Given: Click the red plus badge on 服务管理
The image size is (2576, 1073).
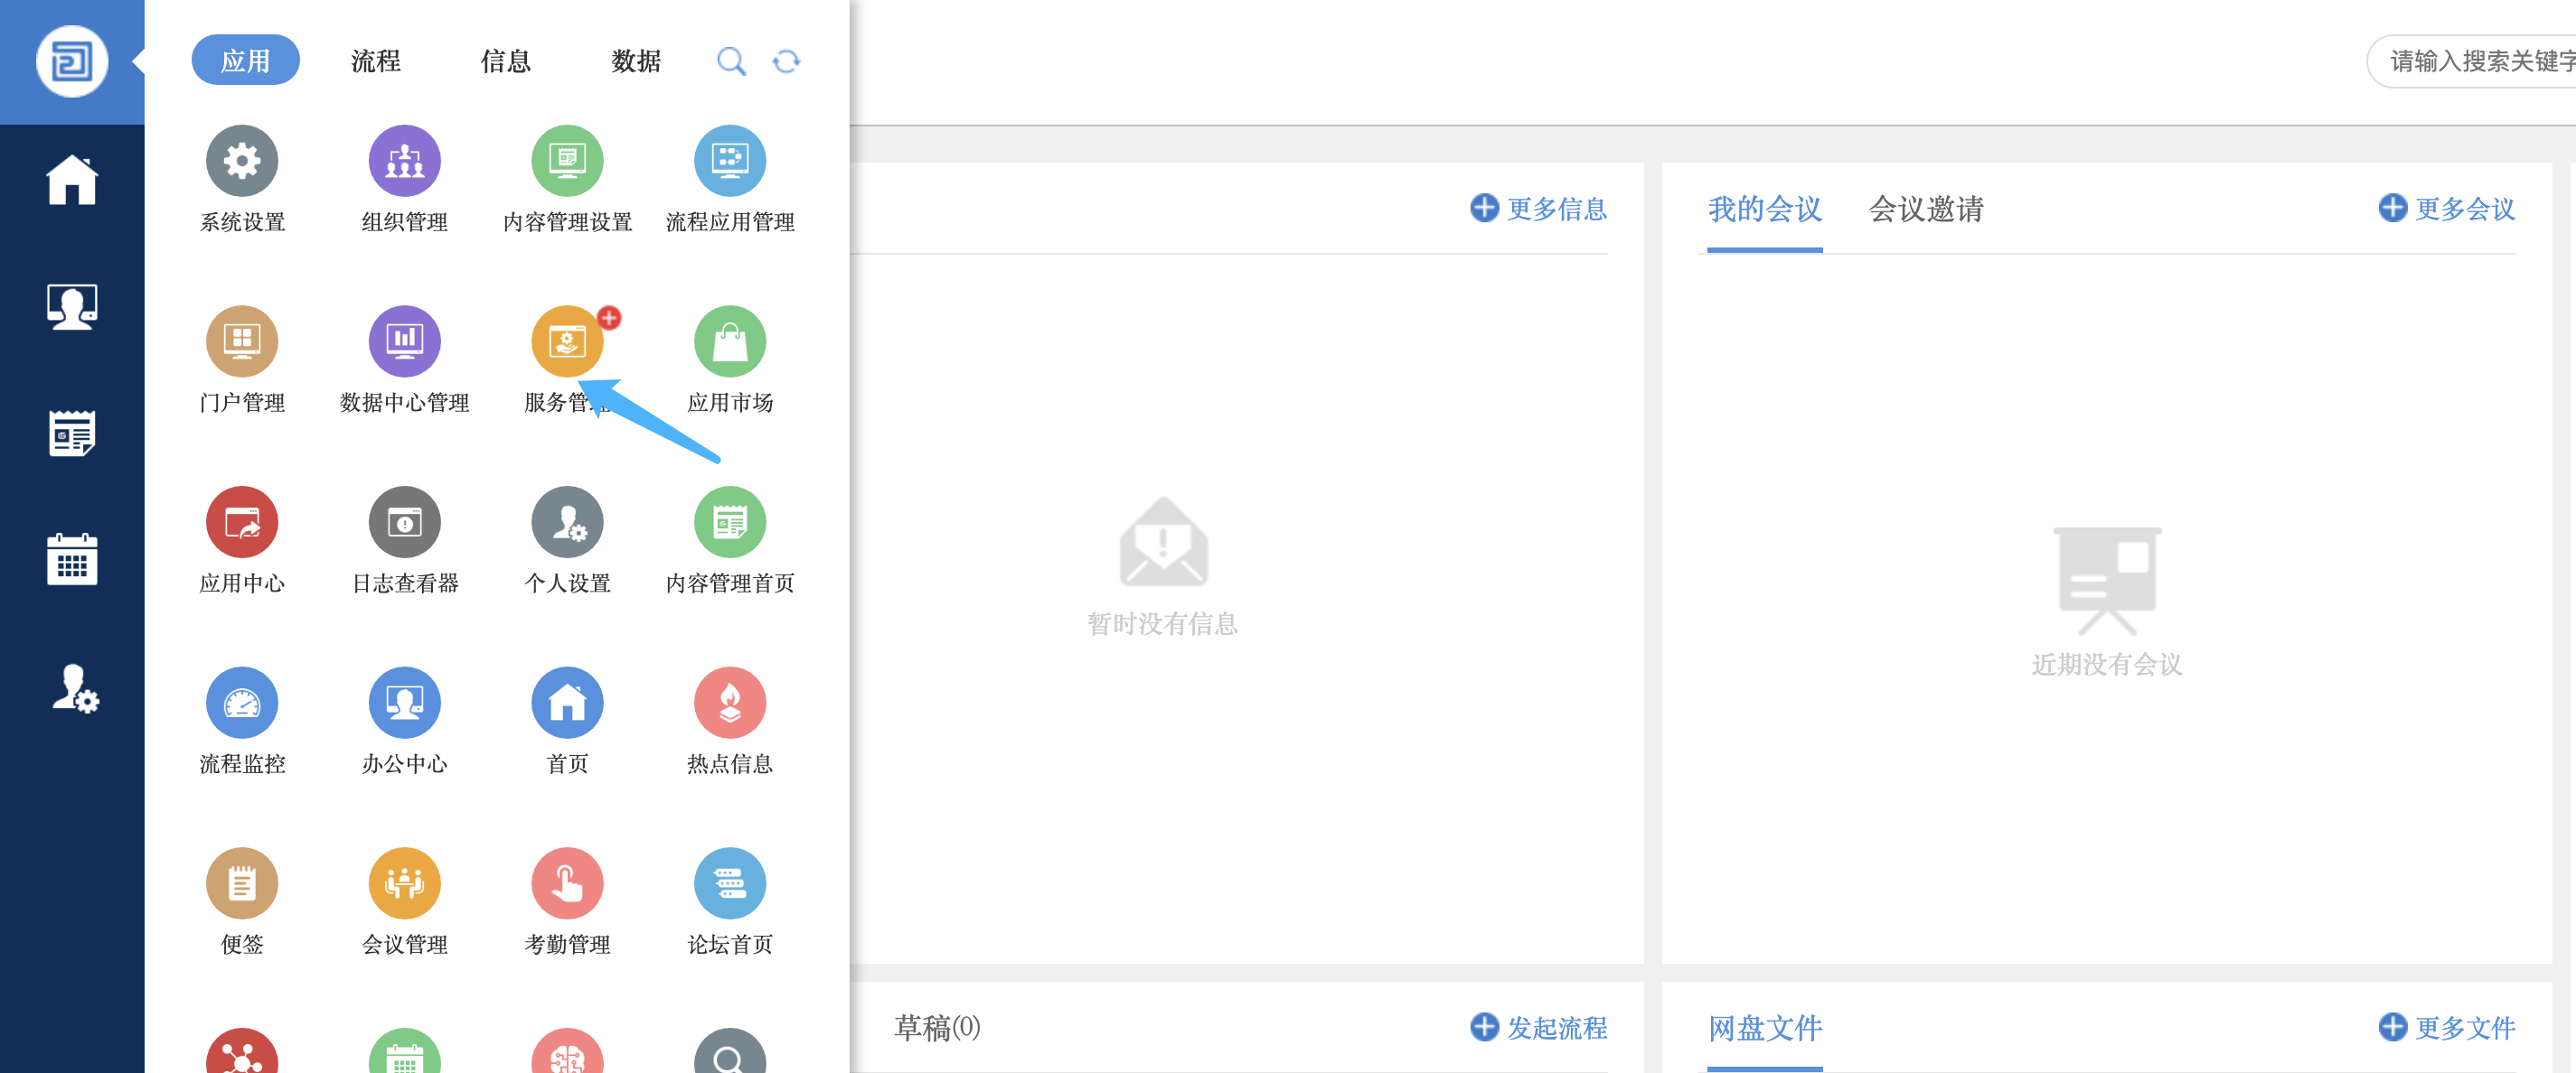Looking at the screenshot, I should click(x=609, y=318).
